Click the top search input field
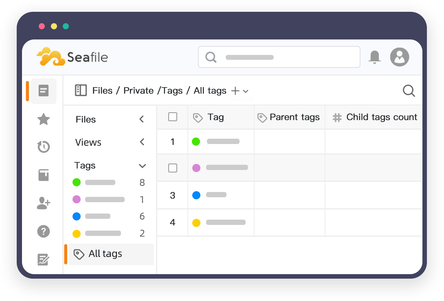Viewport: 444px width, 301px height. (279, 57)
